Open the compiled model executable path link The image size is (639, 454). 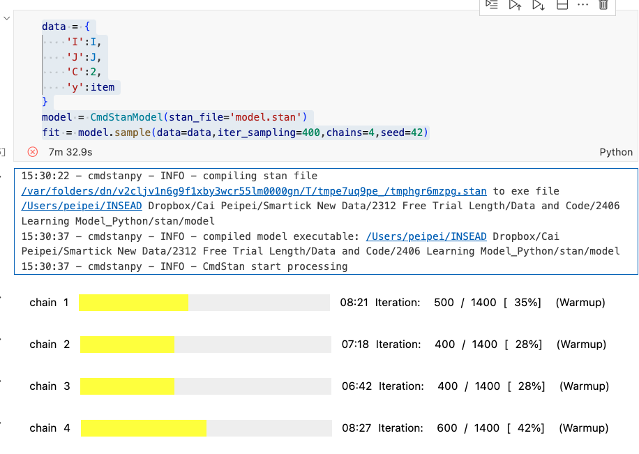428,236
